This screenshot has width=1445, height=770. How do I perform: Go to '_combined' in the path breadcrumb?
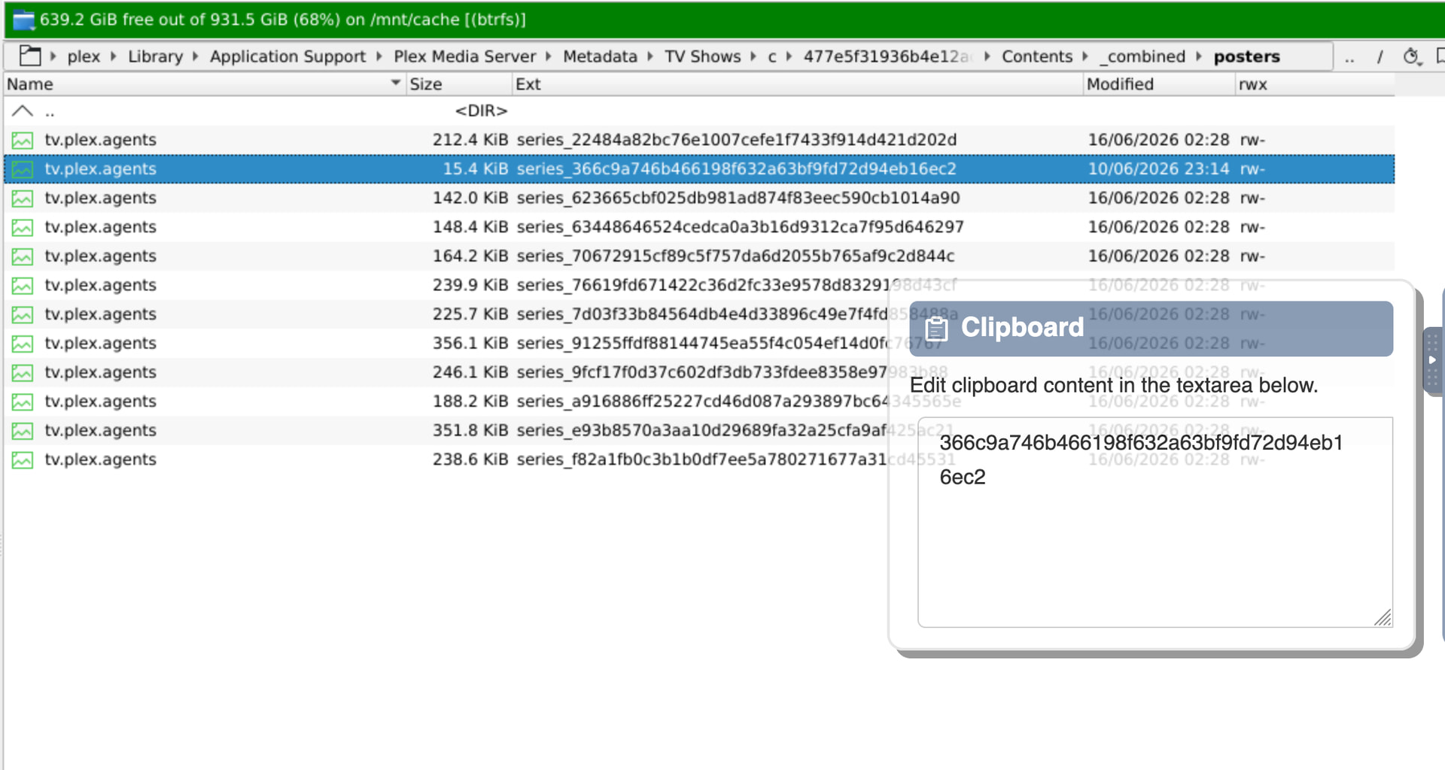[x=1142, y=57]
